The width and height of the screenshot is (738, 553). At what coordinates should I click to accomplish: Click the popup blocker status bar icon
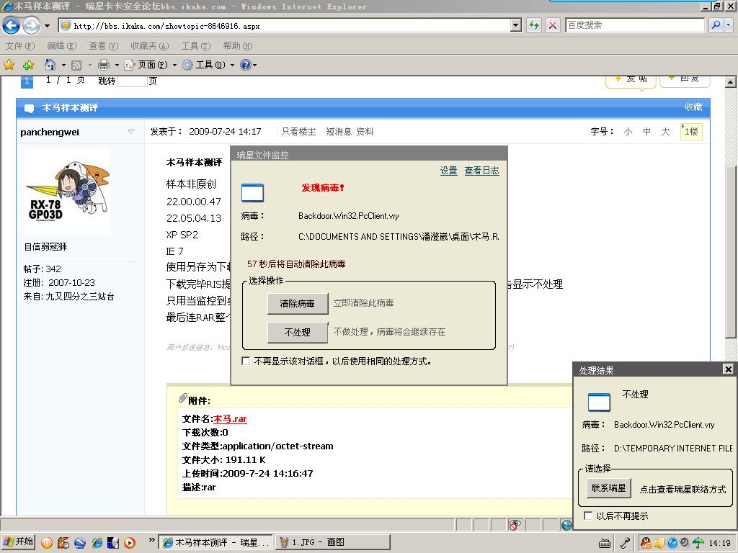tap(515, 525)
